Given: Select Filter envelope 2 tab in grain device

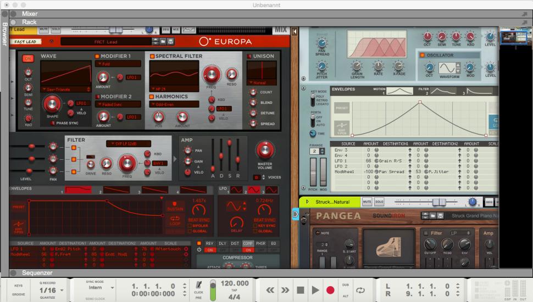Looking at the screenshot, I should pos(443,91).
